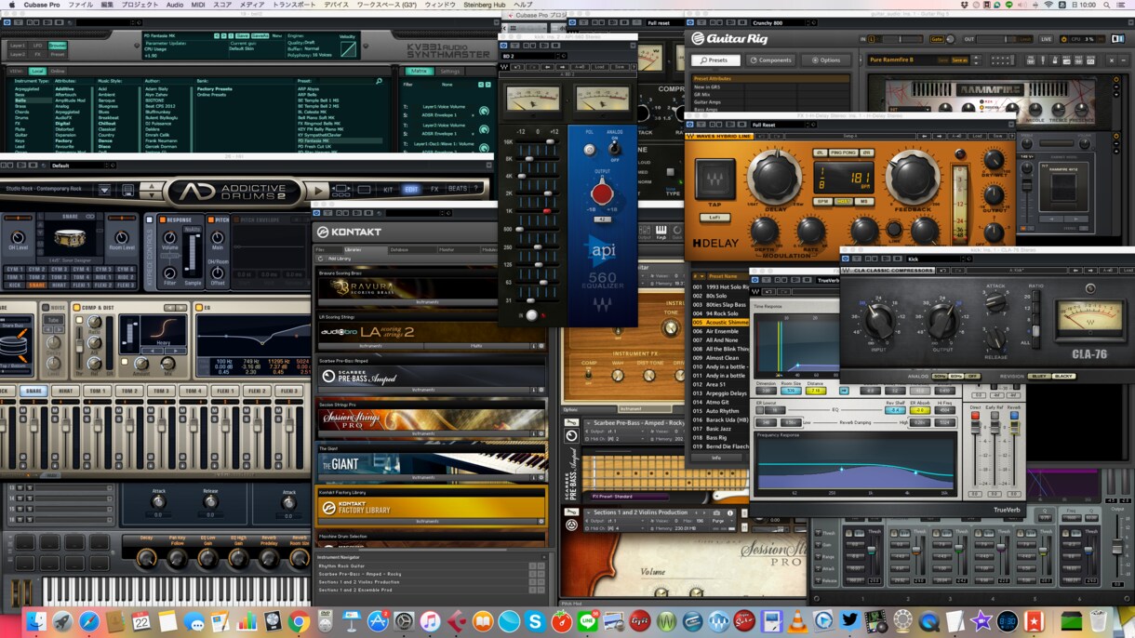Enable H-Delay LoFi mode
Screen dimensions: 1135x638
[714, 217]
